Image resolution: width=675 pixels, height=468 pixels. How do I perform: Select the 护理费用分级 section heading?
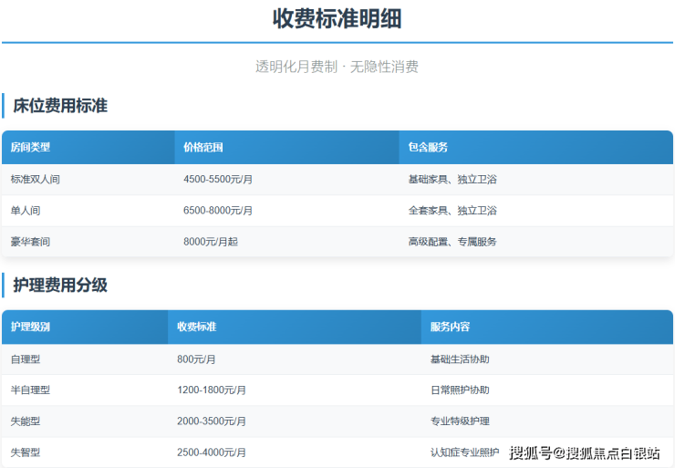60,286
